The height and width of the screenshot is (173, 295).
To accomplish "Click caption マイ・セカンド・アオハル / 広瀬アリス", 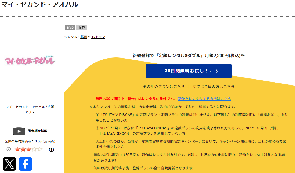I will tap(30, 110).
